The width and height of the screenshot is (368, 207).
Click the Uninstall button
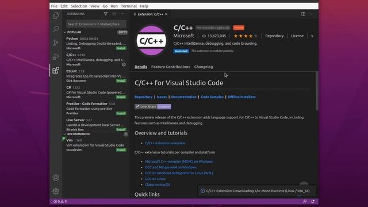pos(181,51)
